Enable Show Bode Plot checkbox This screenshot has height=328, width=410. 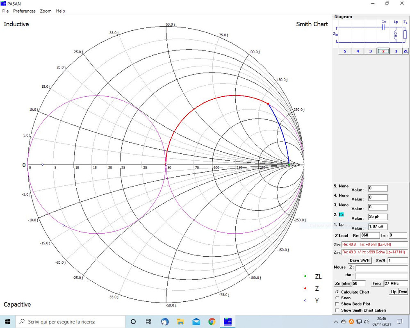[337, 304]
